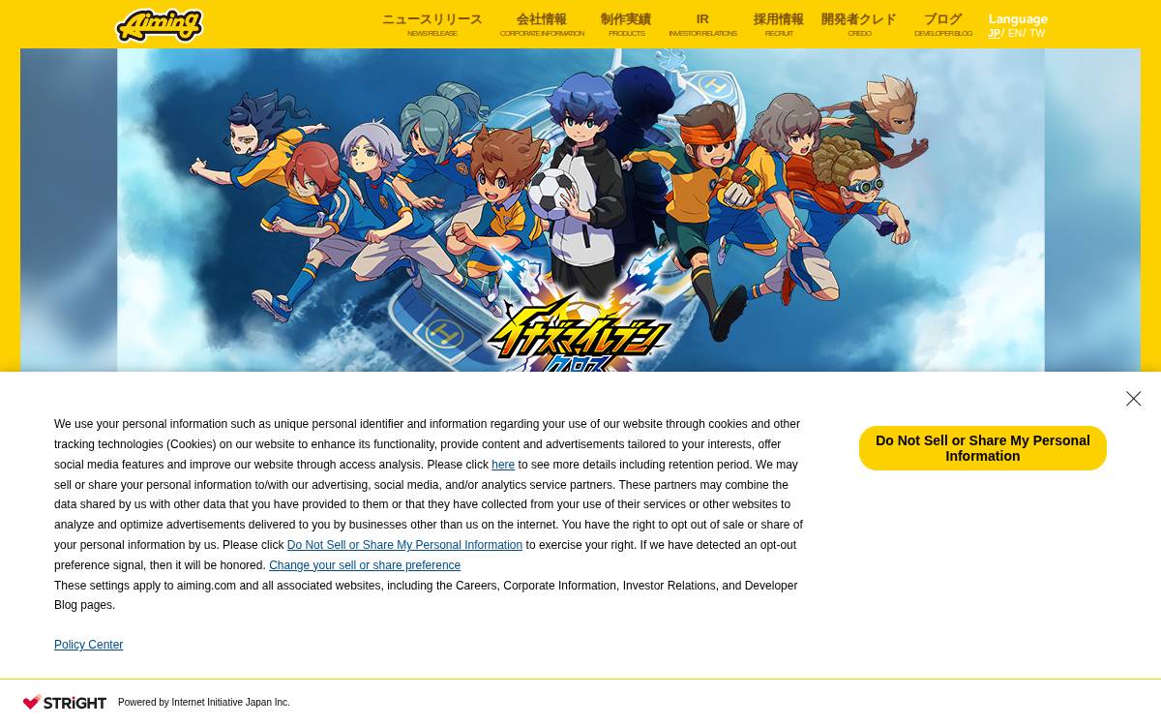Screen dimensions: 1161x726
Task: Open Change your sell or share preference
Action: 365,565
